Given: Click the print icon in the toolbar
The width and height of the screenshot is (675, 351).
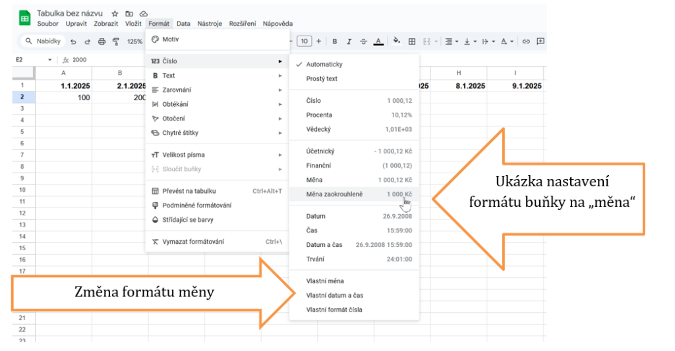Looking at the screenshot, I should click(102, 41).
